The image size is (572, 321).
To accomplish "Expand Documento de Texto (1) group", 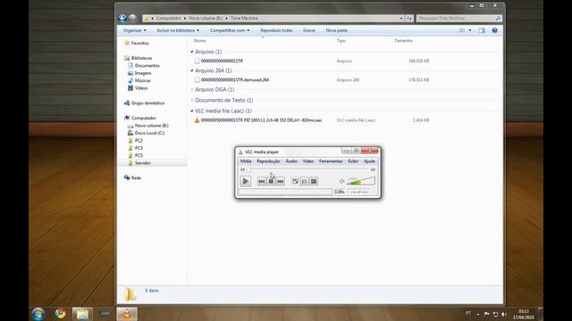I will 192,100.
